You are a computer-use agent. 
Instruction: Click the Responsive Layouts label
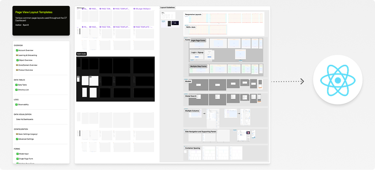(193, 15)
